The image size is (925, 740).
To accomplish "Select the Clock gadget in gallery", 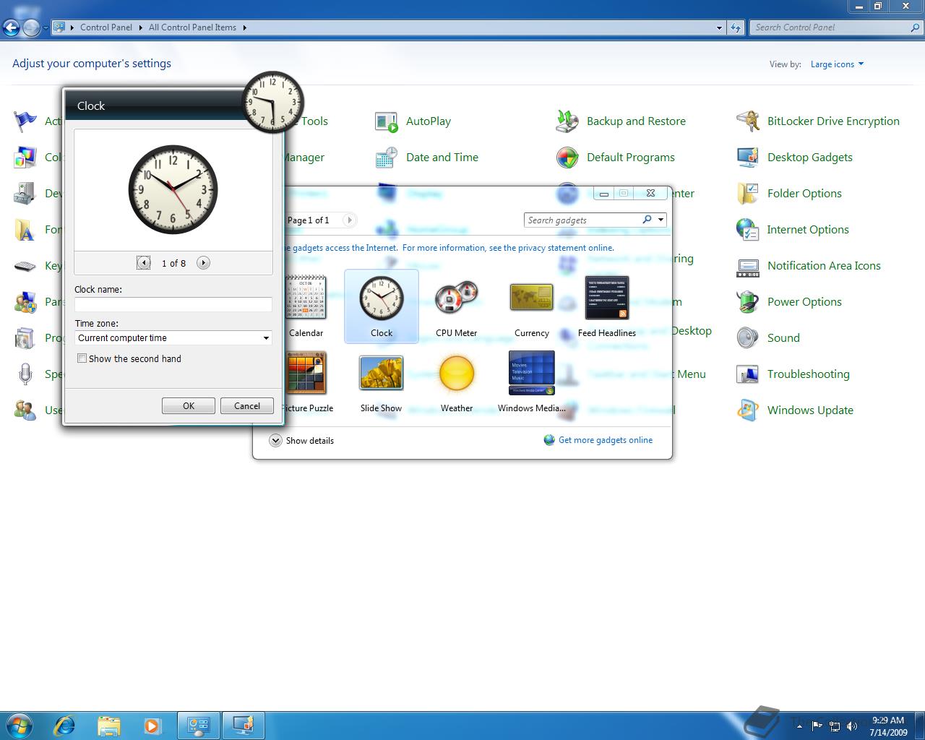I will pyautogui.click(x=382, y=306).
